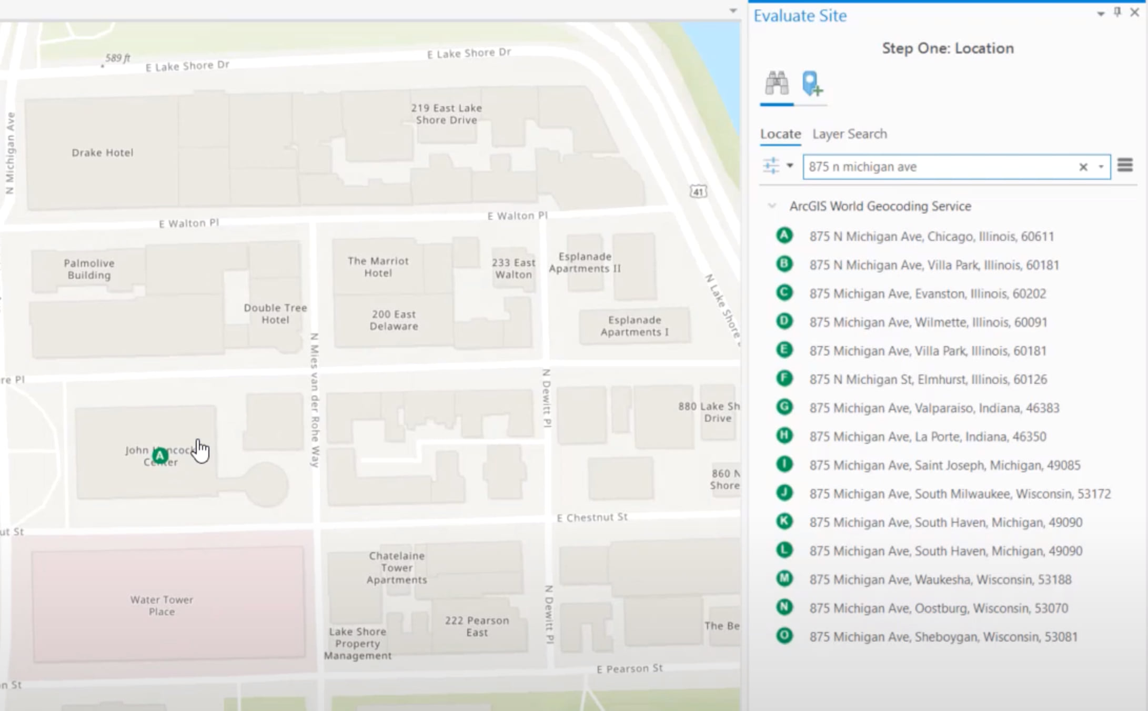Pick the Saint Joseph, Michigan result
Image resolution: width=1148 pixels, height=711 pixels.
pyautogui.click(x=943, y=465)
